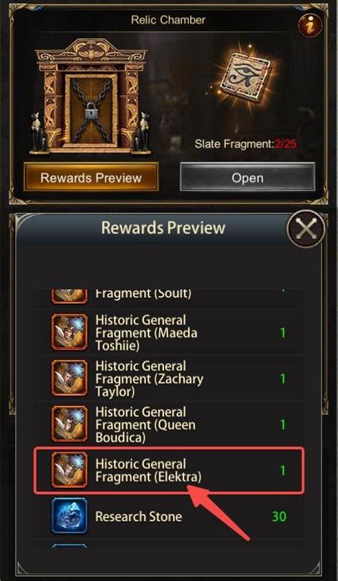Click the Rewards Preview button
The width and height of the screenshot is (338, 581).
pos(91,177)
